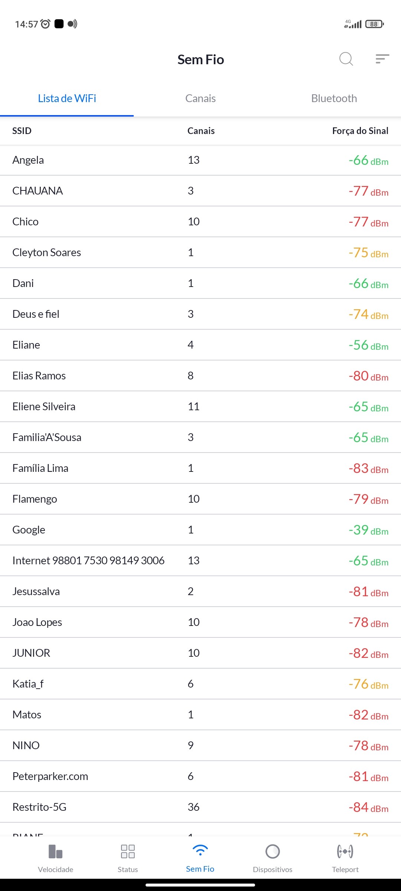Open the Restrito-5G network row

point(200,807)
